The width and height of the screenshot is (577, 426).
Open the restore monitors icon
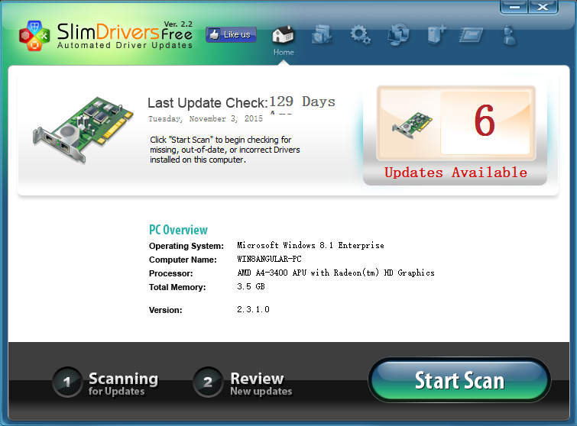[x=398, y=35]
